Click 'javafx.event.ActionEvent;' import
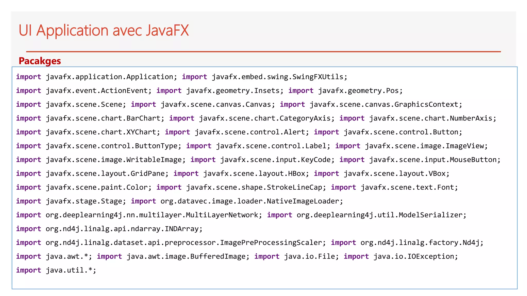 (99, 91)
